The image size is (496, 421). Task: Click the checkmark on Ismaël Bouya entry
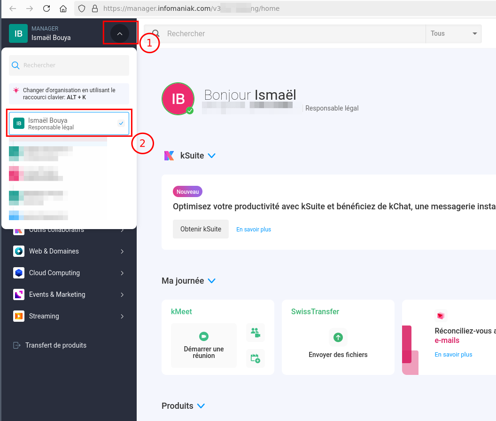pyautogui.click(x=121, y=123)
